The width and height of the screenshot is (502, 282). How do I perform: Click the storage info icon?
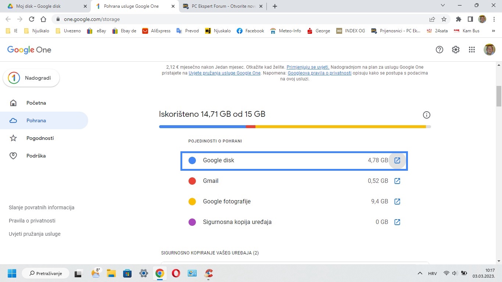427,115
